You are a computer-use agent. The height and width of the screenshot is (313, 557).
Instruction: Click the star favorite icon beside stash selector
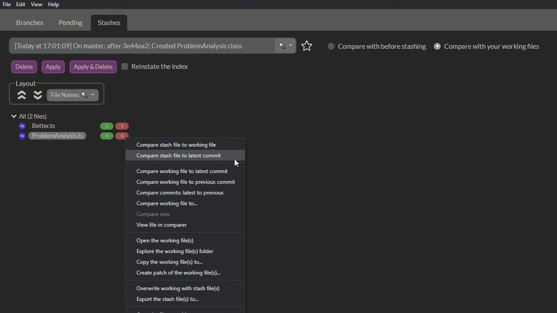(x=307, y=46)
